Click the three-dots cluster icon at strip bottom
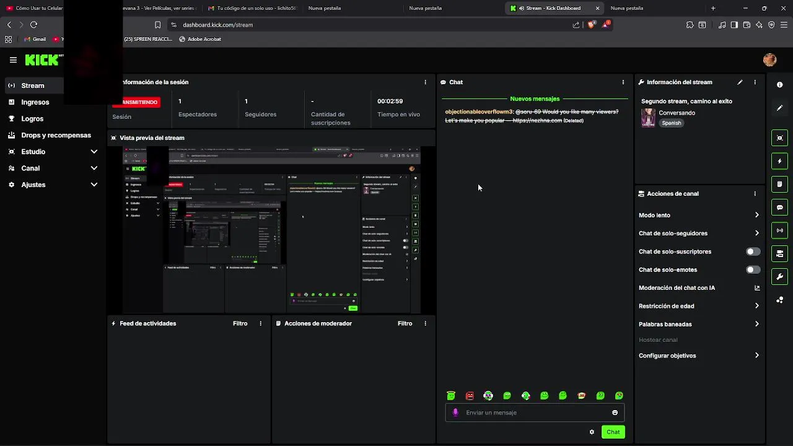This screenshot has height=446, width=793. [x=779, y=300]
